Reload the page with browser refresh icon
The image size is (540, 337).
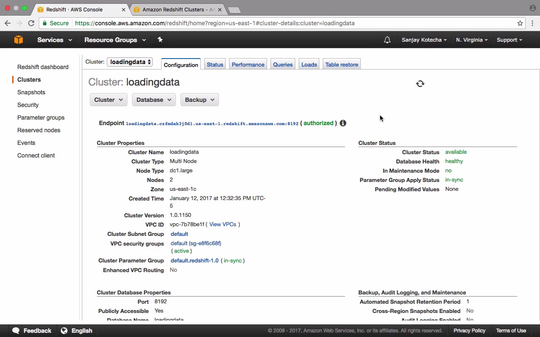click(31, 23)
